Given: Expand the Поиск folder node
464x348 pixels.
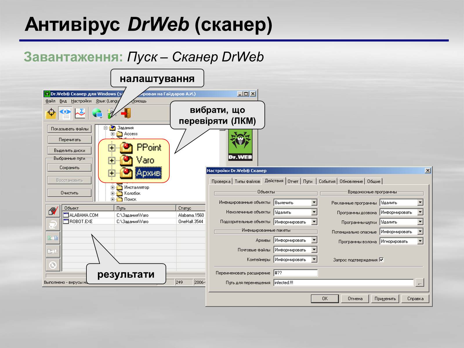Looking at the screenshot, I should pyautogui.click(x=113, y=199).
